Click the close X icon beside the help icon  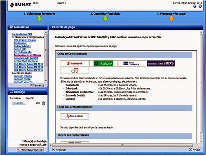pyautogui.click(x=200, y=6)
